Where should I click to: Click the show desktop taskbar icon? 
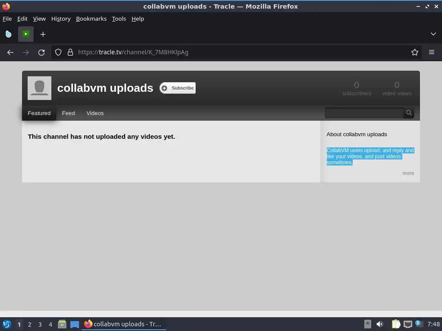coord(74,325)
